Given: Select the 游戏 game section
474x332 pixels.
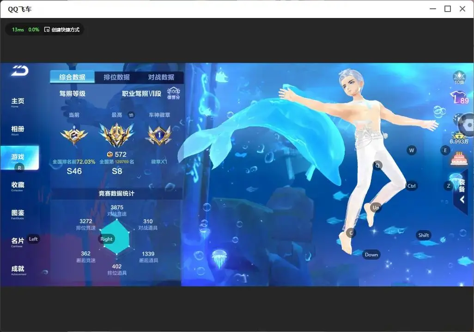Looking at the screenshot, I should pyautogui.click(x=20, y=158).
